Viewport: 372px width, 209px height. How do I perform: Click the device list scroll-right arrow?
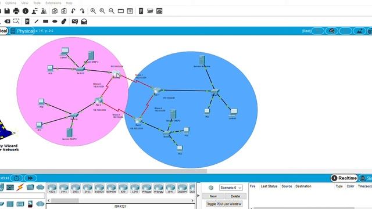point(192,200)
